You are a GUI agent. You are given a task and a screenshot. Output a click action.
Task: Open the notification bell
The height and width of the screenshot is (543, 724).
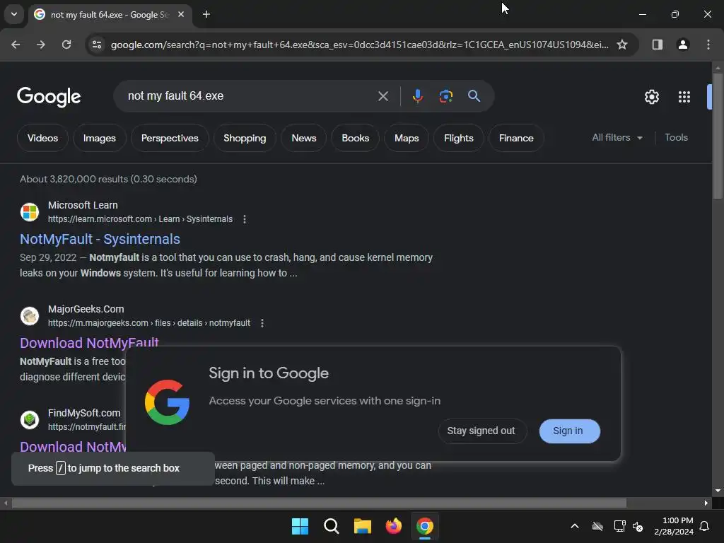[705, 526]
